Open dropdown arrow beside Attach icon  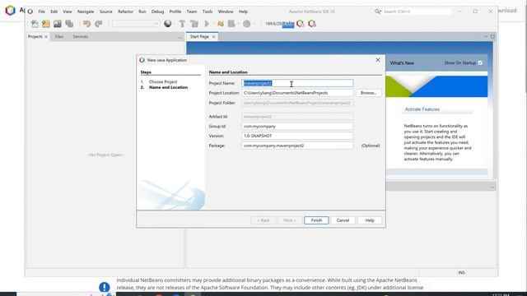coord(254,24)
